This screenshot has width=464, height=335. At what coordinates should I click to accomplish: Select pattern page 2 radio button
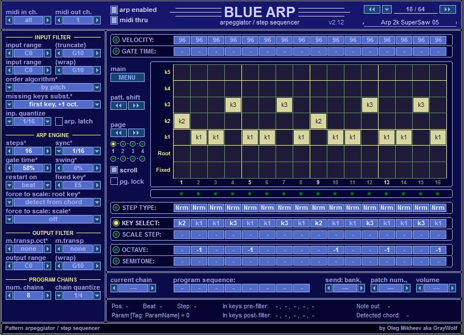(123, 144)
